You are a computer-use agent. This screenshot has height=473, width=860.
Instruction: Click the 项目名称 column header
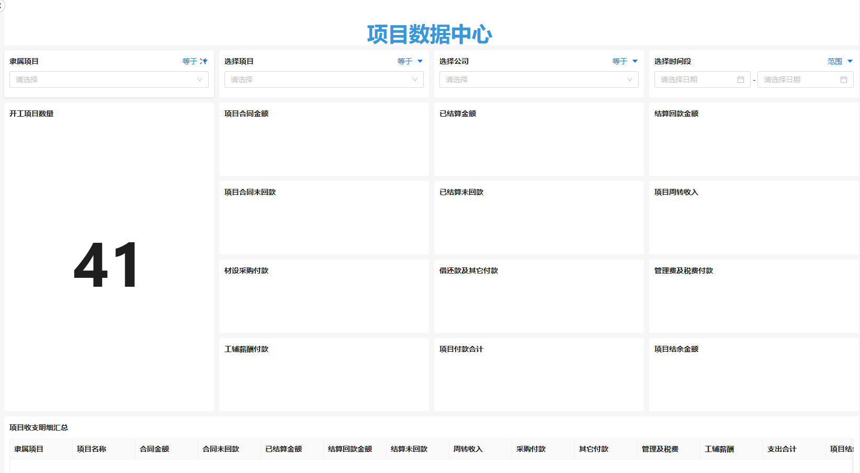[x=92, y=449]
